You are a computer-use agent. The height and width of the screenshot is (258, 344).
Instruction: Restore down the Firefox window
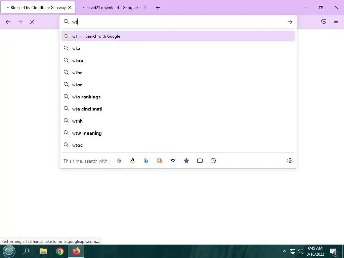(321, 7)
